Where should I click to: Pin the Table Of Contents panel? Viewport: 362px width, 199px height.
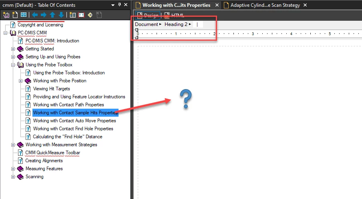click(119, 5)
